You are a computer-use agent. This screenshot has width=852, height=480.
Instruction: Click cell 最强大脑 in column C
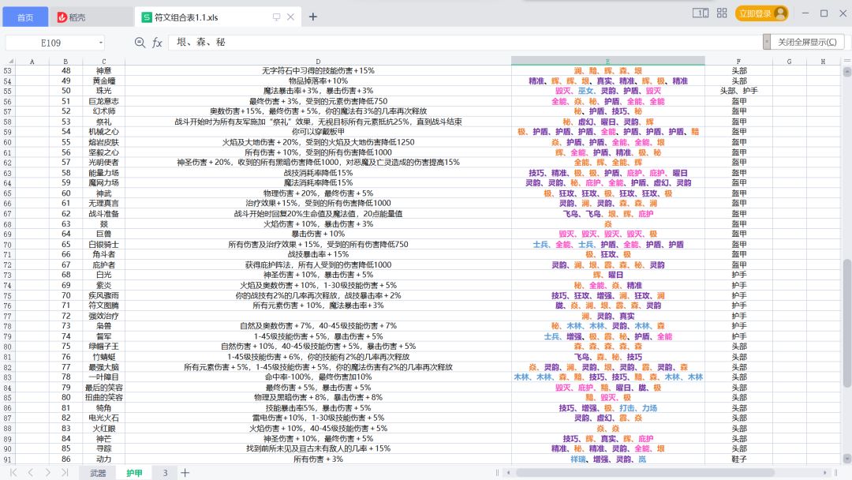coord(104,367)
